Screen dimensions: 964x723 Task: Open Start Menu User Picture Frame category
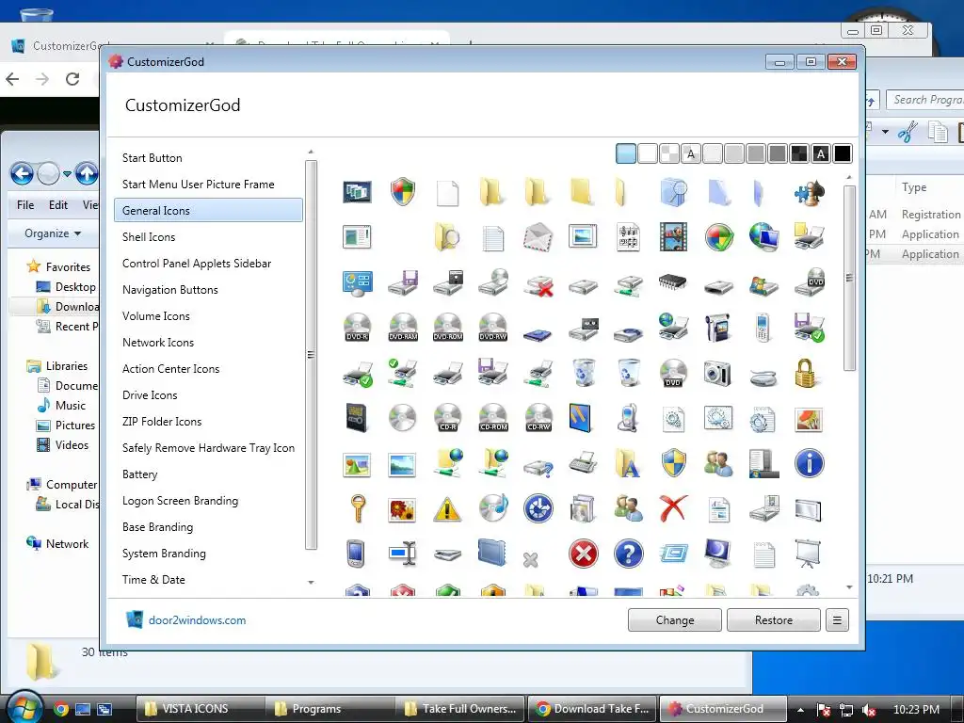point(199,185)
